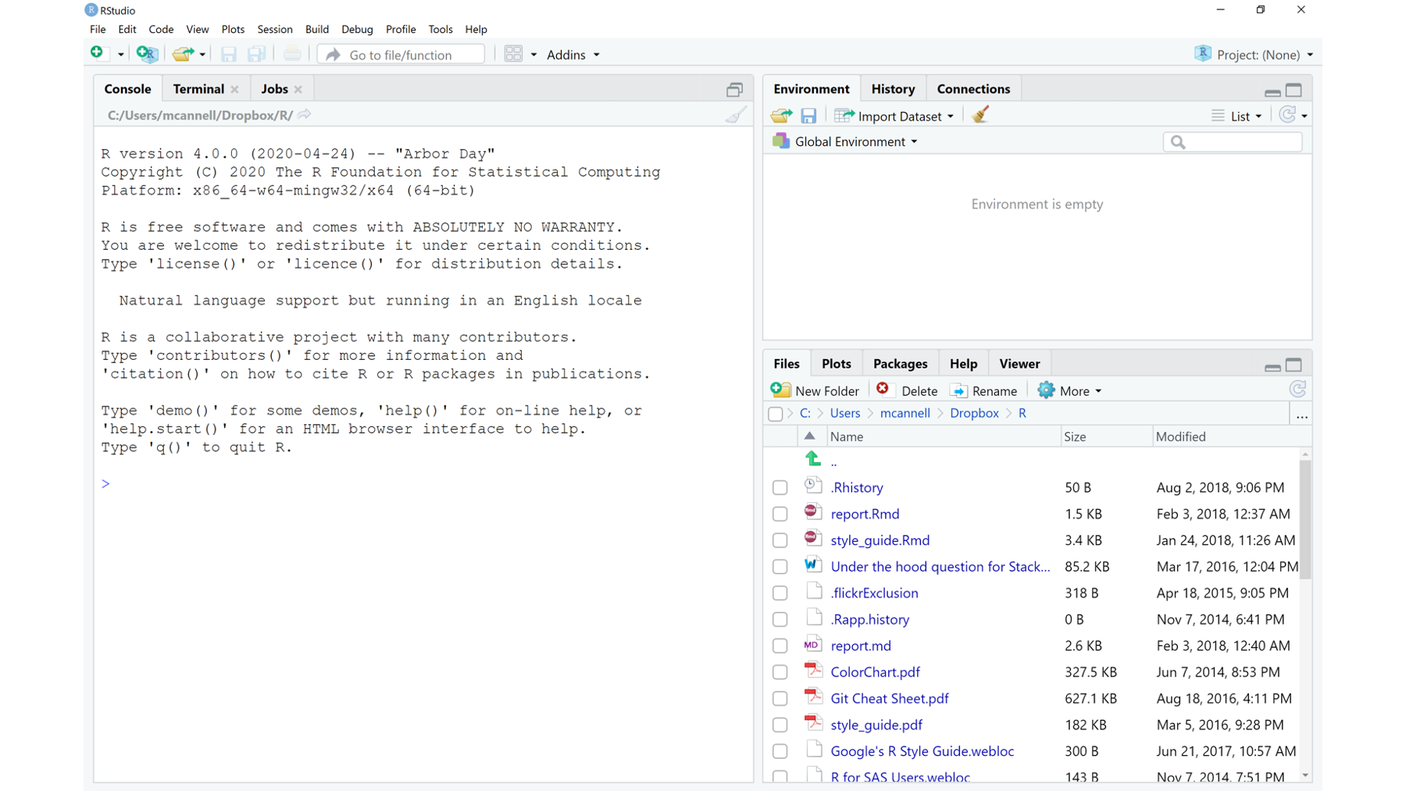Click the Files scrollbar down arrow

pos(1305,775)
